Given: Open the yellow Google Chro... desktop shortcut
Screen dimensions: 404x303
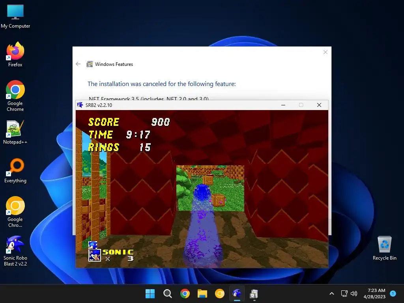Looking at the screenshot, I should 15,212.
